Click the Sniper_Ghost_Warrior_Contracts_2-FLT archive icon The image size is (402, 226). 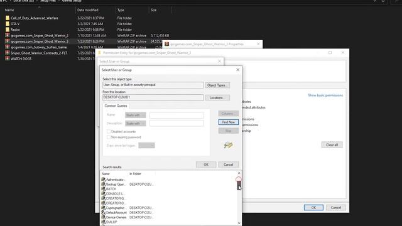[8, 53]
